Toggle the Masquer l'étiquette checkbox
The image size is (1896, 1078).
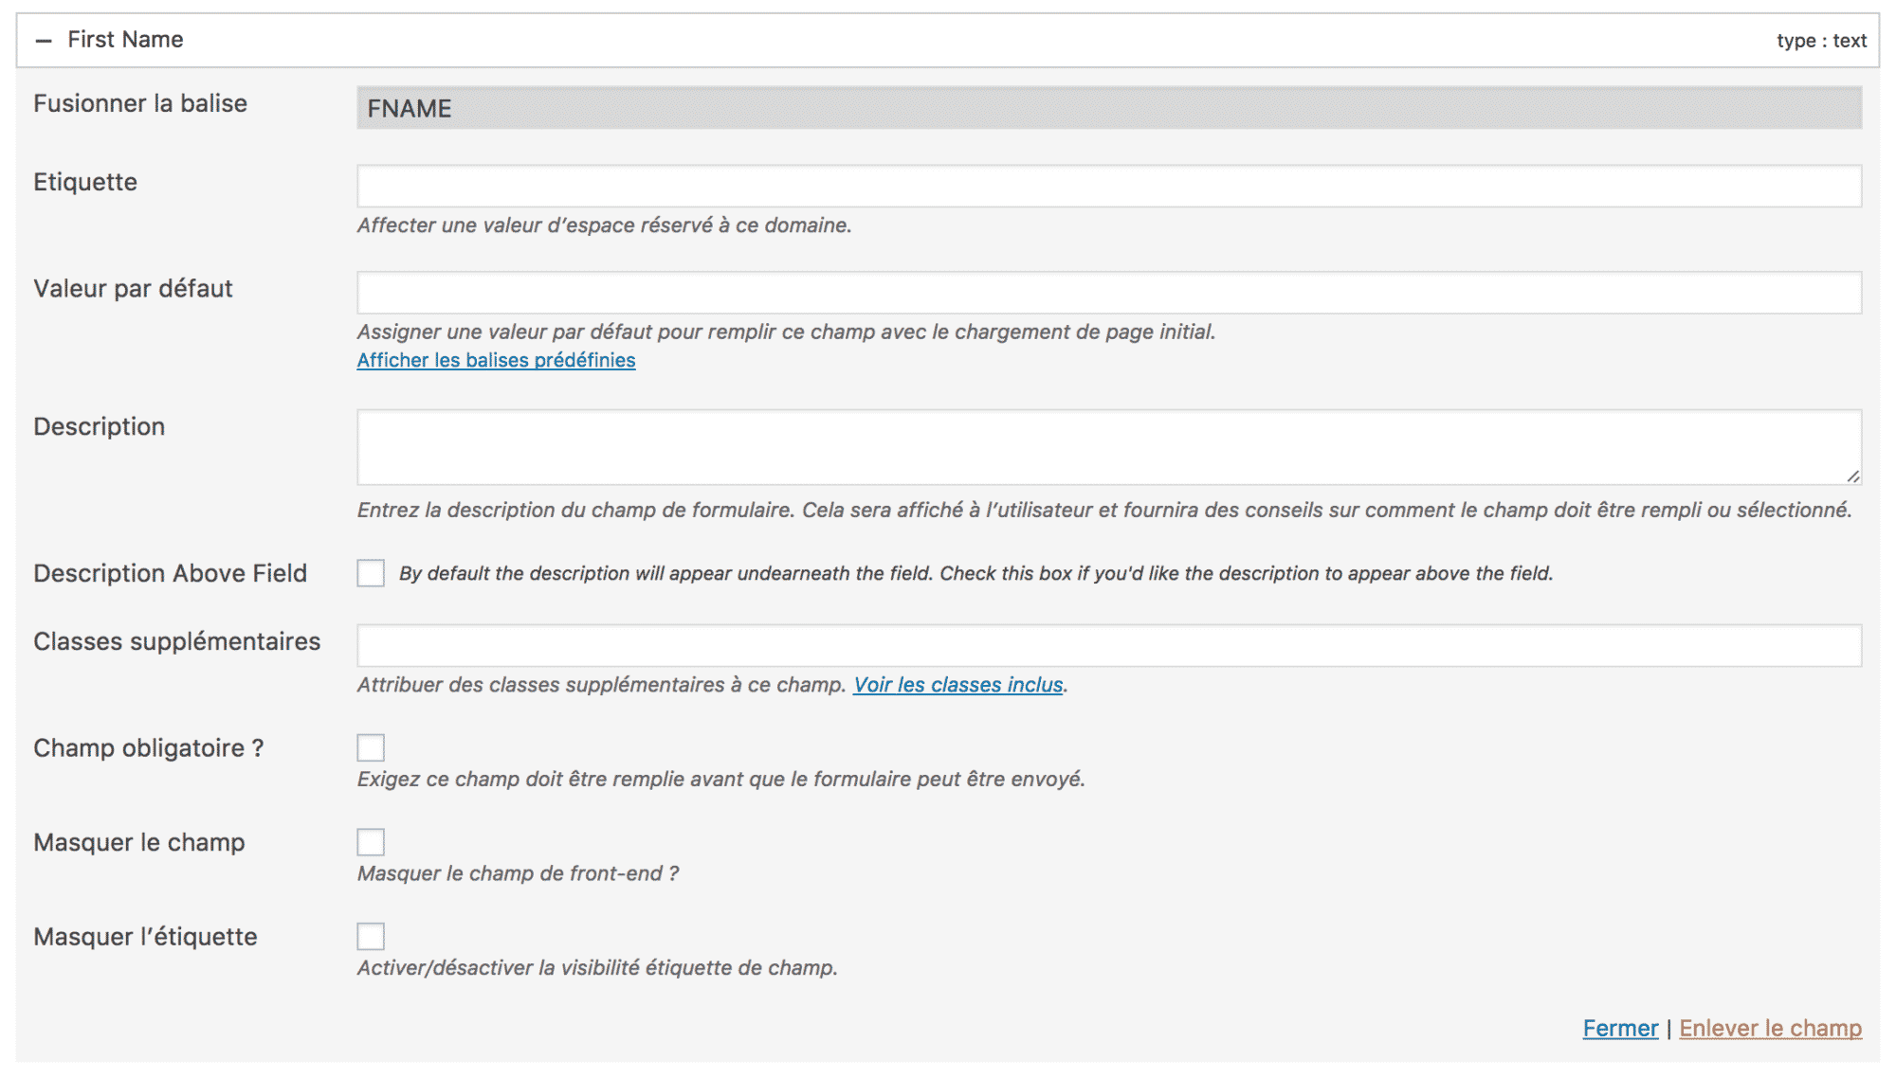(371, 936)
